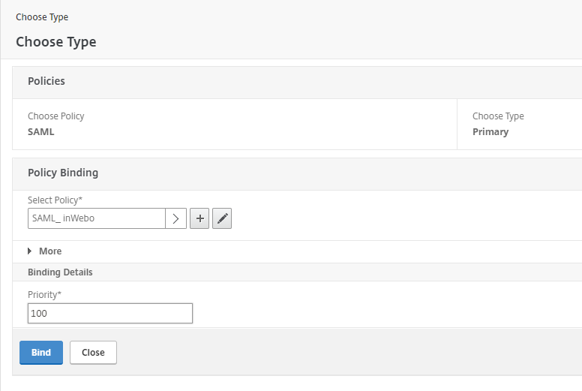Click the edit policy pencil icon
582x391 pixels.
point(222,218)
